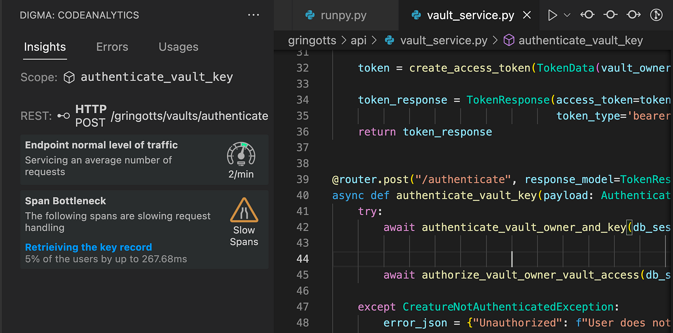The image size is (673, 333).
Task: Expand the gringotts breadcrumb folder
Action: (x=312, y=41)
